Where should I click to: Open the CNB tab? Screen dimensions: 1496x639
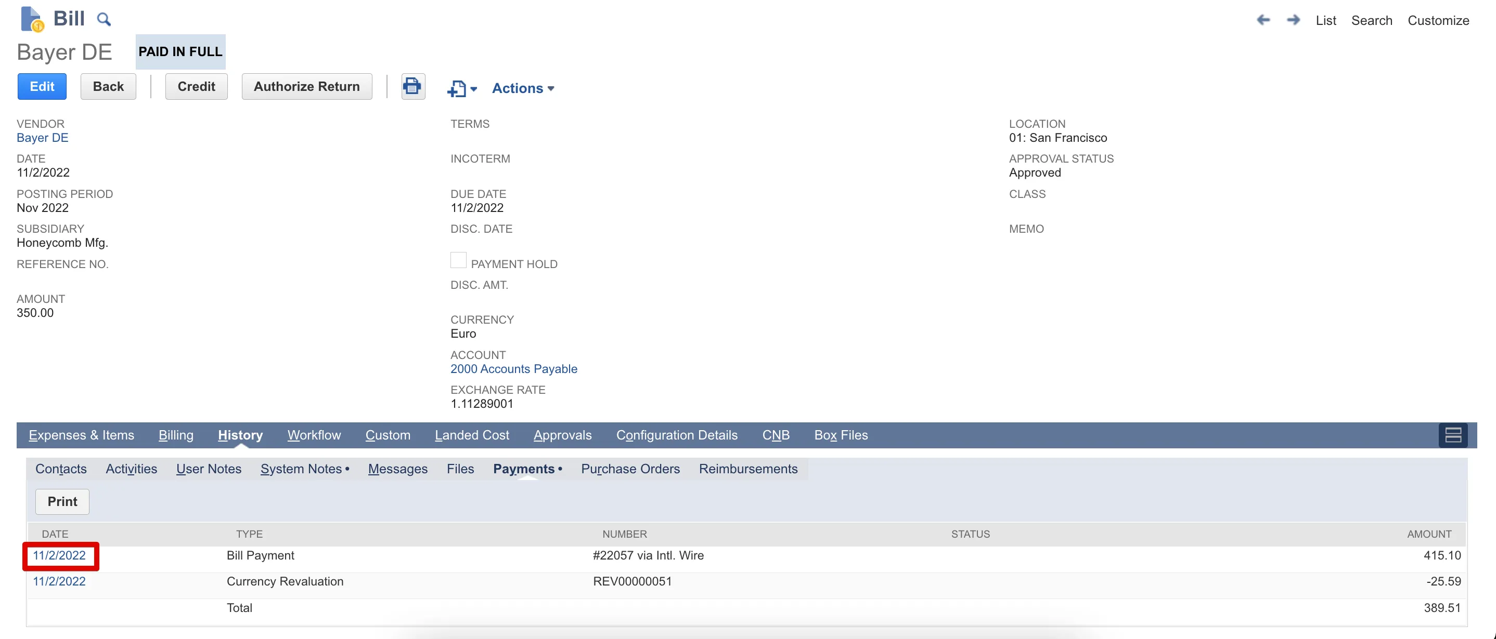click(x=776, y=435)
